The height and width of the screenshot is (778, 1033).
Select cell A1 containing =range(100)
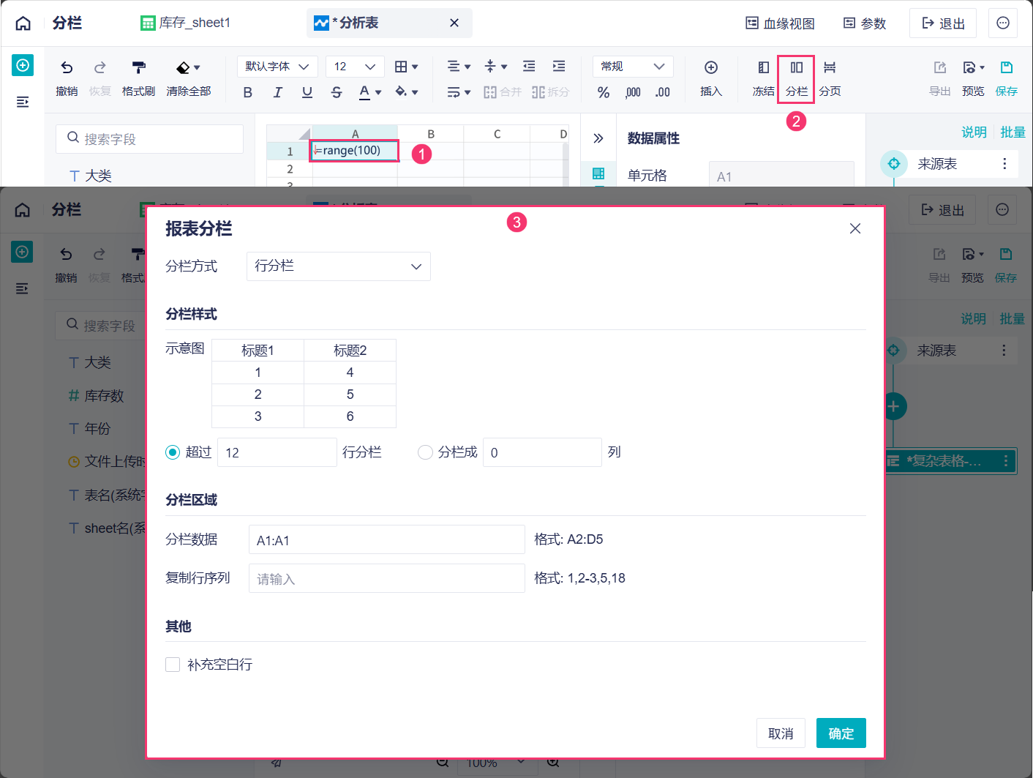point(355,151)
